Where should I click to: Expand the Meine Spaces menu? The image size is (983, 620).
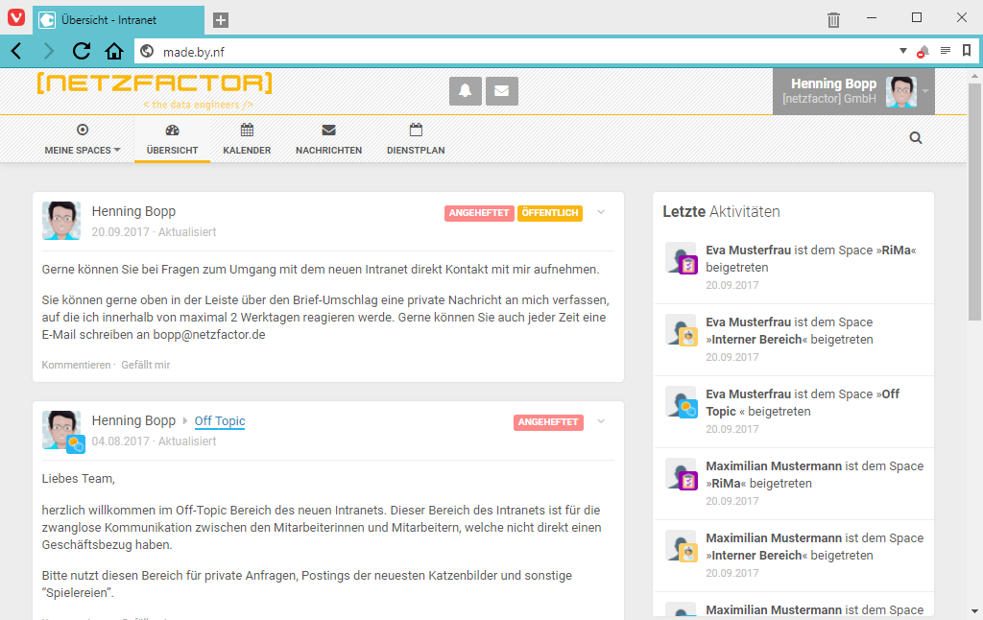[83, 139]
